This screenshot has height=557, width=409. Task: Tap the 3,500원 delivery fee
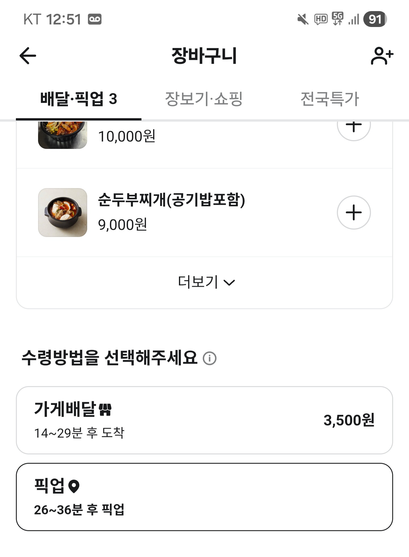tap(349, 420)
